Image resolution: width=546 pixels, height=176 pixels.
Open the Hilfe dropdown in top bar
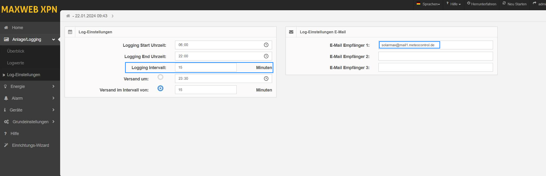454,4
